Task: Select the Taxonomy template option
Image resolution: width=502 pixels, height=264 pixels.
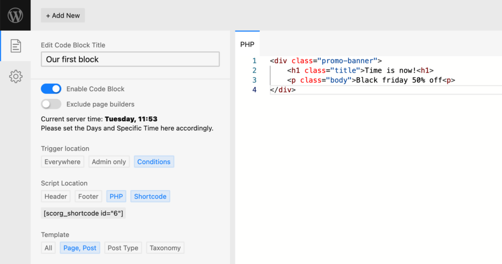Action: (x=165, y=248)
